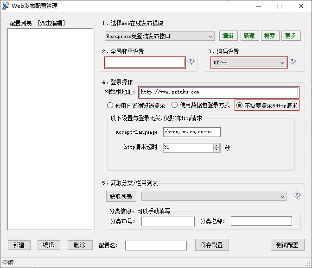The height and width of the screenshot is (268, 312).
Task: Click help icon beside global variable field
Action: coord(191,62)
